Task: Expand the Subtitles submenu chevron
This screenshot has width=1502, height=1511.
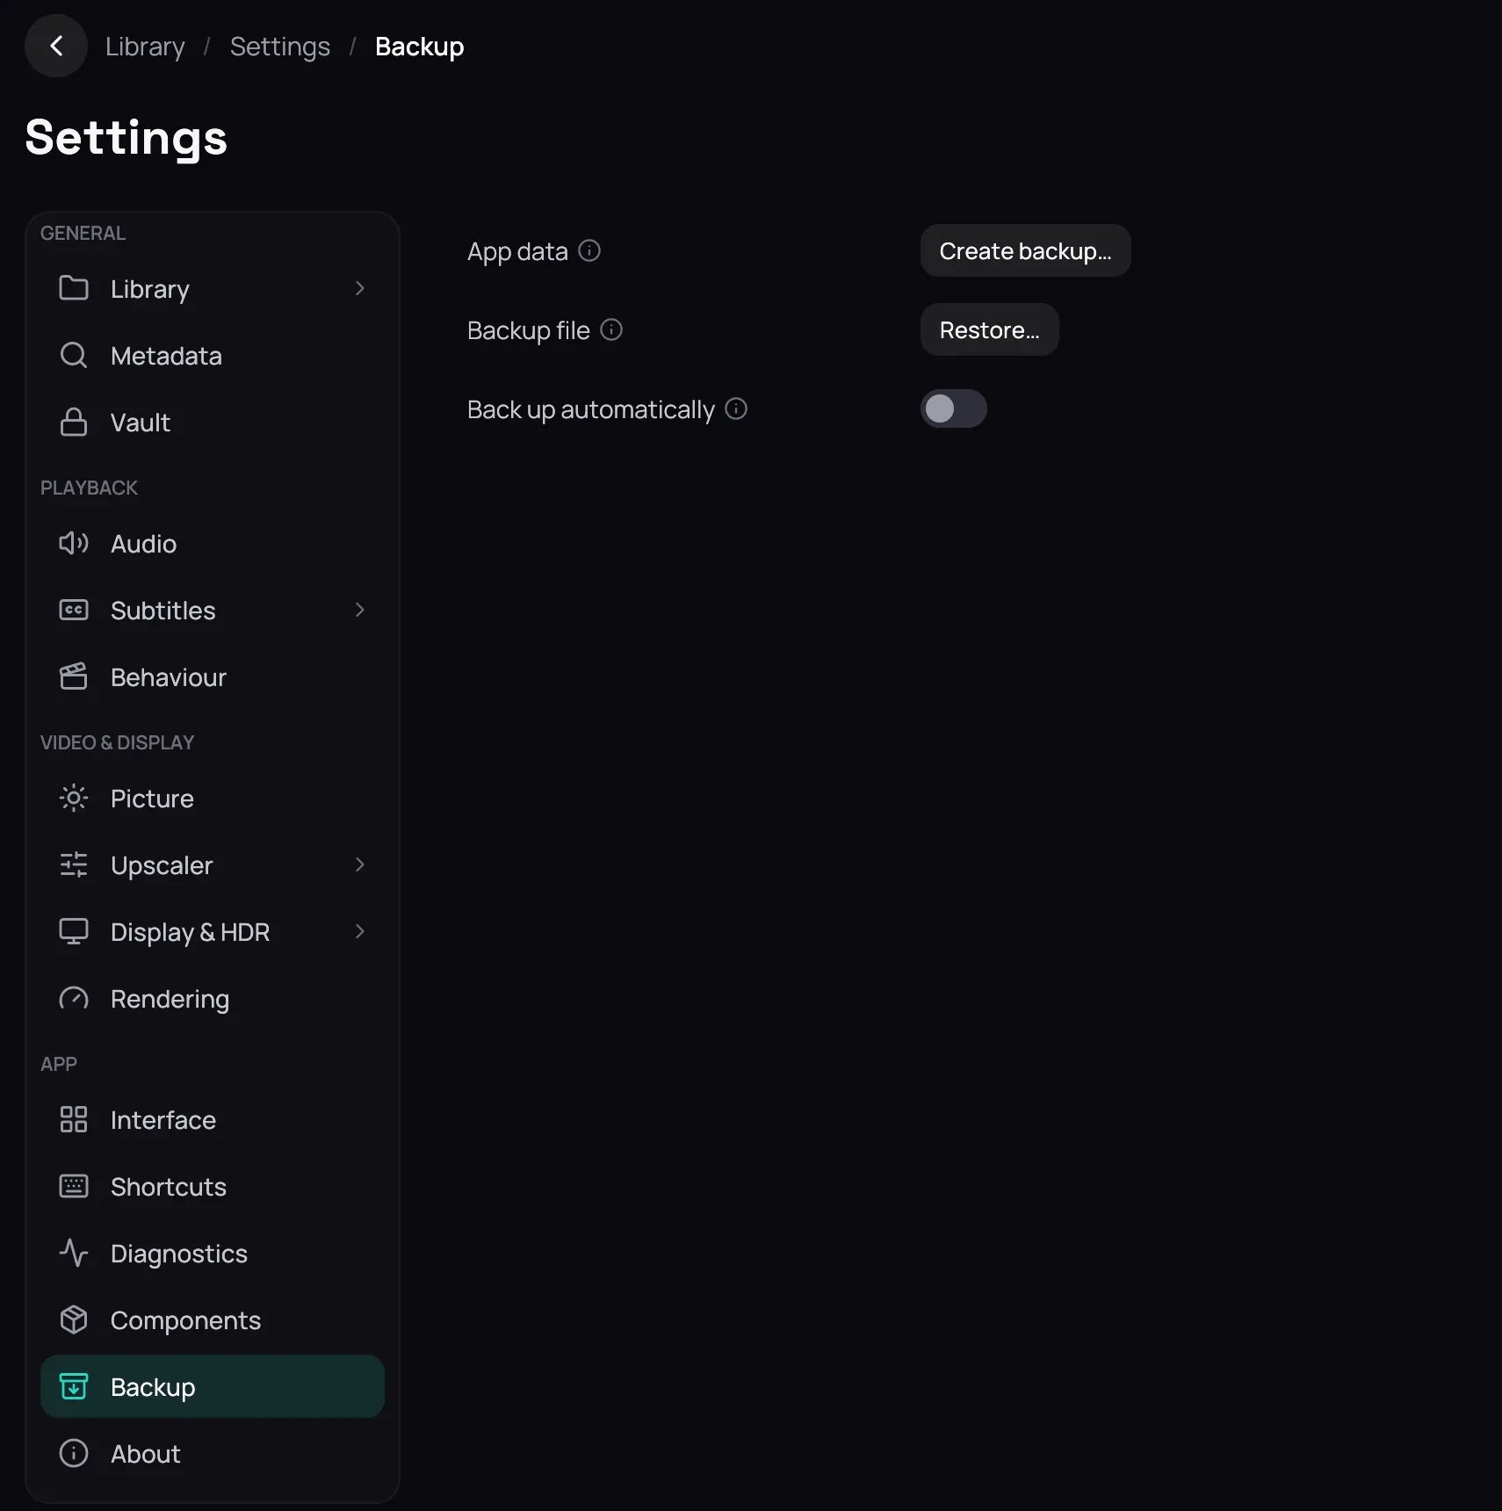Action: pos(359,610)
